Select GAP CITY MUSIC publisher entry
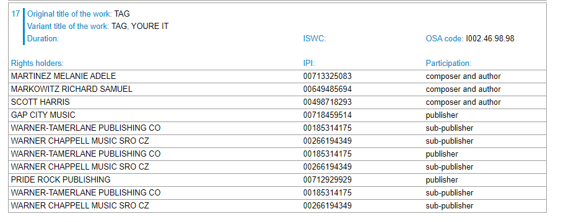This screenshot has width=561, height=222. [43, 115]
